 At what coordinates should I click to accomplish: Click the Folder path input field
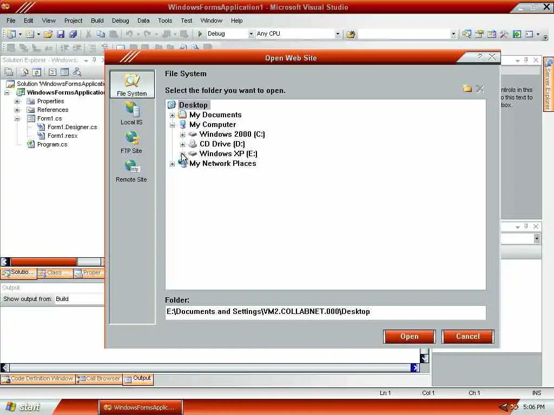click(325, 312)
